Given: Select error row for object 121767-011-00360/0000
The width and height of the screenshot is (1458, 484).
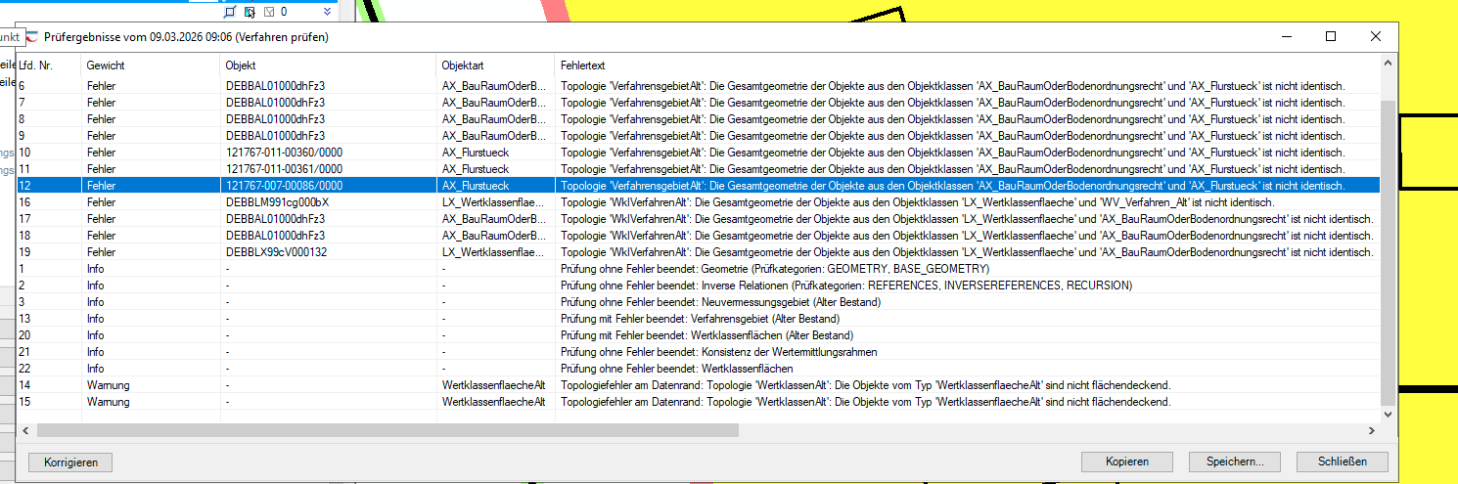Looking at the screenshot, I should coord(284,153).
